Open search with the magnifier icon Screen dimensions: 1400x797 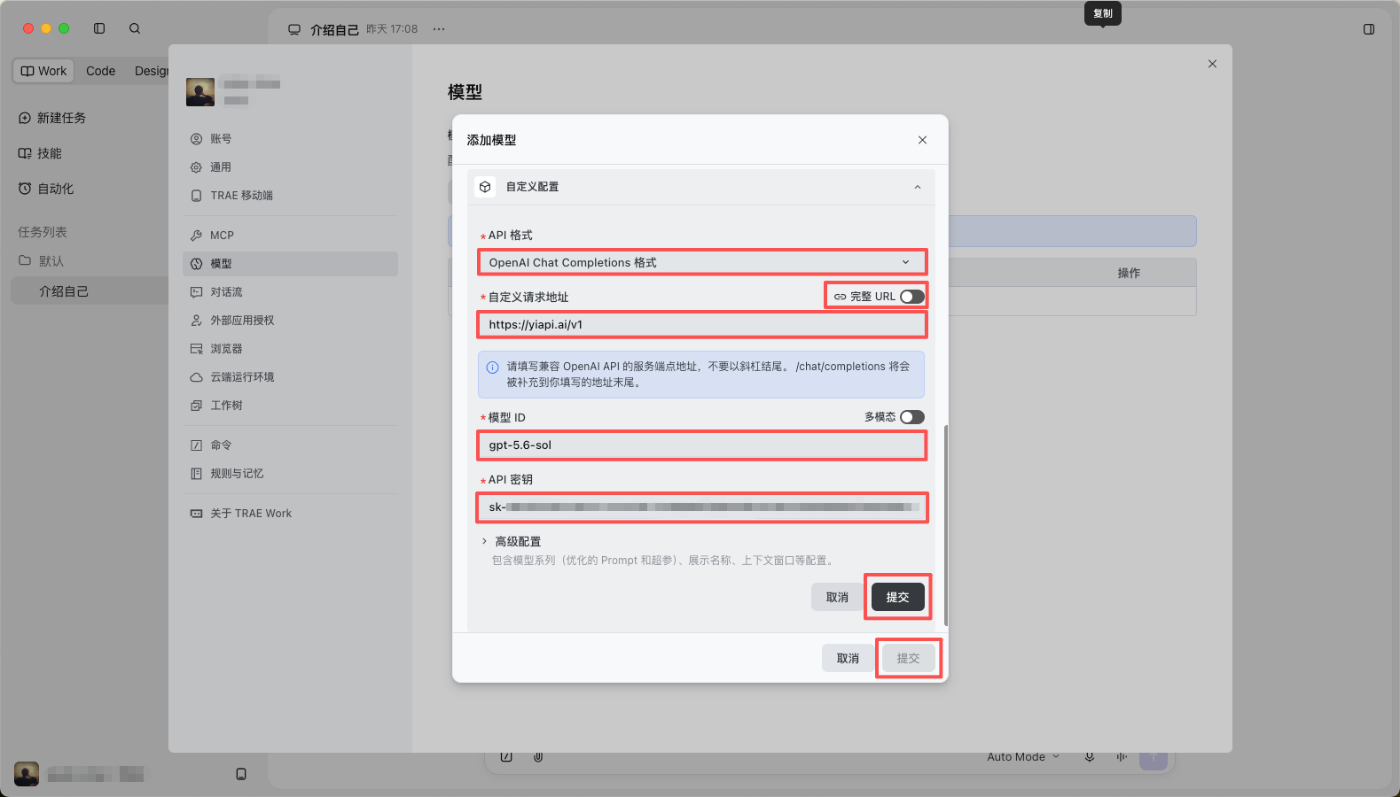(135, 28)
